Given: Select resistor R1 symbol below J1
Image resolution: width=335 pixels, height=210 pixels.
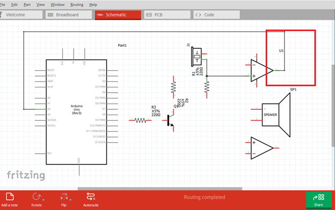Looking at the screenshot, I should point(207,87).
